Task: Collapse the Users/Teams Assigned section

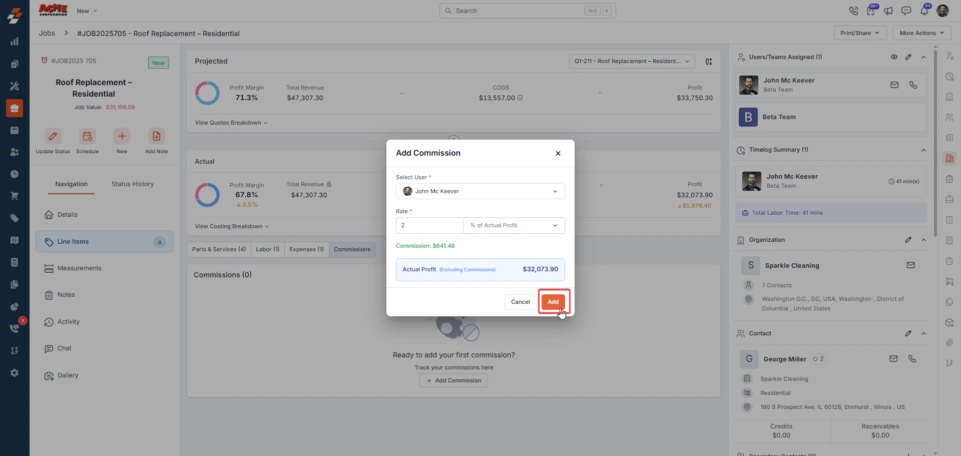Action: click(x=923, y=57)
